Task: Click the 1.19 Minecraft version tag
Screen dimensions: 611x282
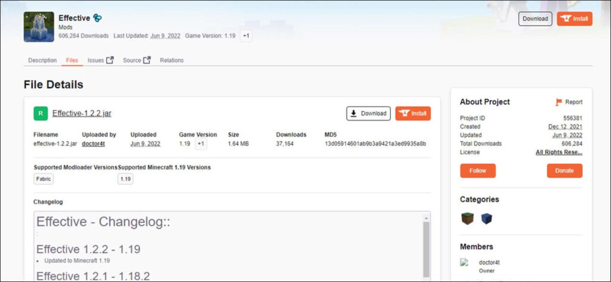Action: click(x=125, y=179)
